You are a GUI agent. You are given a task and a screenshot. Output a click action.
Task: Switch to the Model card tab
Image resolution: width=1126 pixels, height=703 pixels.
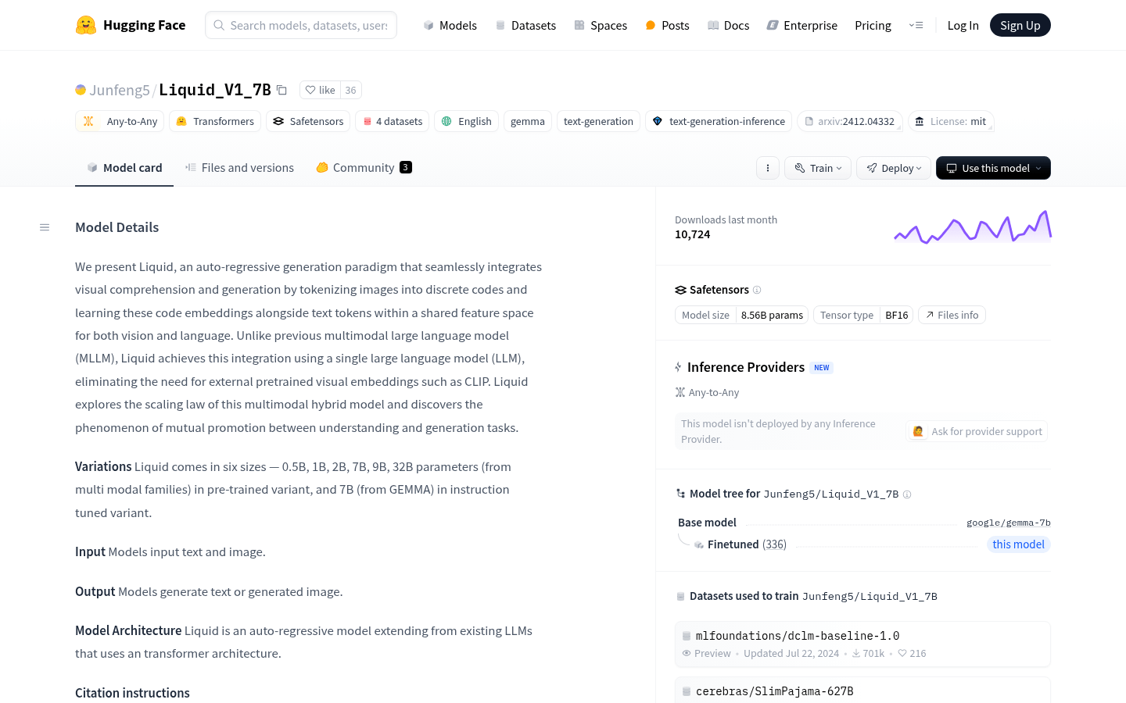coord(124,167)
